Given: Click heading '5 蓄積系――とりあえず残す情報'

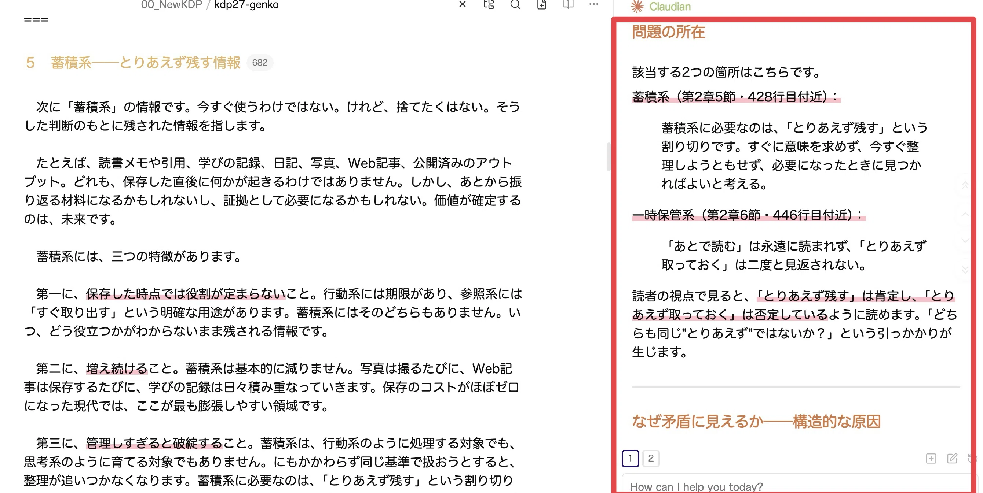Looking at the screenshot, I should [x=133, y=63].
